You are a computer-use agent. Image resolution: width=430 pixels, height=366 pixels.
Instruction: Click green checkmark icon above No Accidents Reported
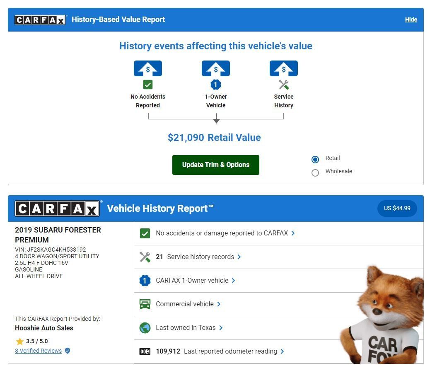pos(148,85)
